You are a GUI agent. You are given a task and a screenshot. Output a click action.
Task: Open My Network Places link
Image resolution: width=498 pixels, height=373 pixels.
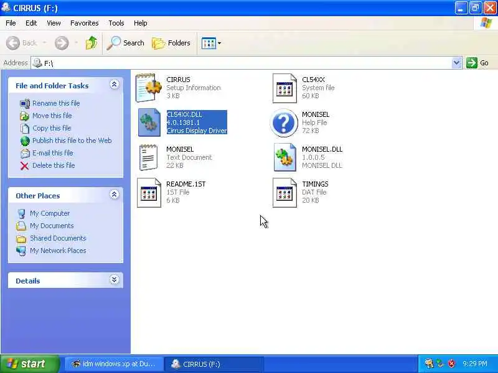(58, 251)
